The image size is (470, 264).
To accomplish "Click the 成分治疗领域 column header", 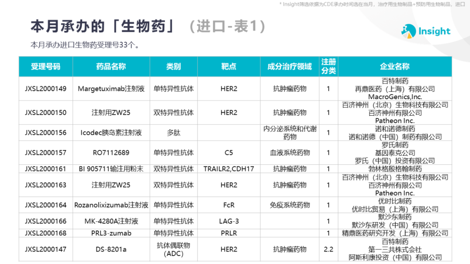I will (x=289, y=67).
